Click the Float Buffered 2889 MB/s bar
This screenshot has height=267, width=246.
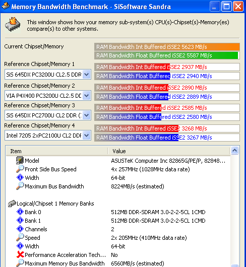(x=167, y=97)
